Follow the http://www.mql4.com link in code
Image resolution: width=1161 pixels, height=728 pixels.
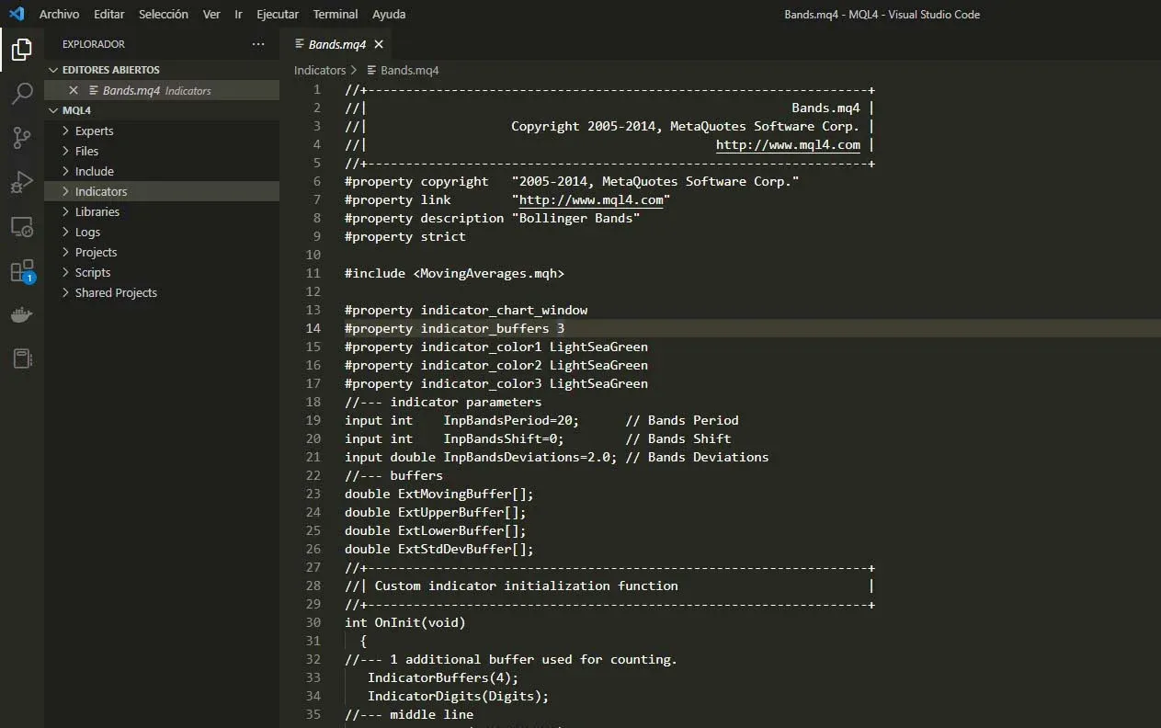[x=787, y=144]
